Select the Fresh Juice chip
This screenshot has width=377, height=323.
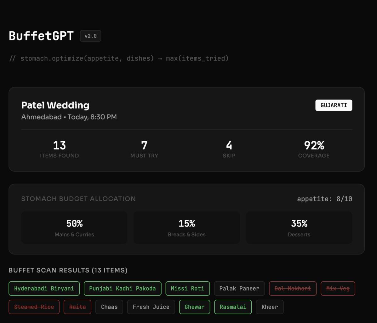coord(151,307)
